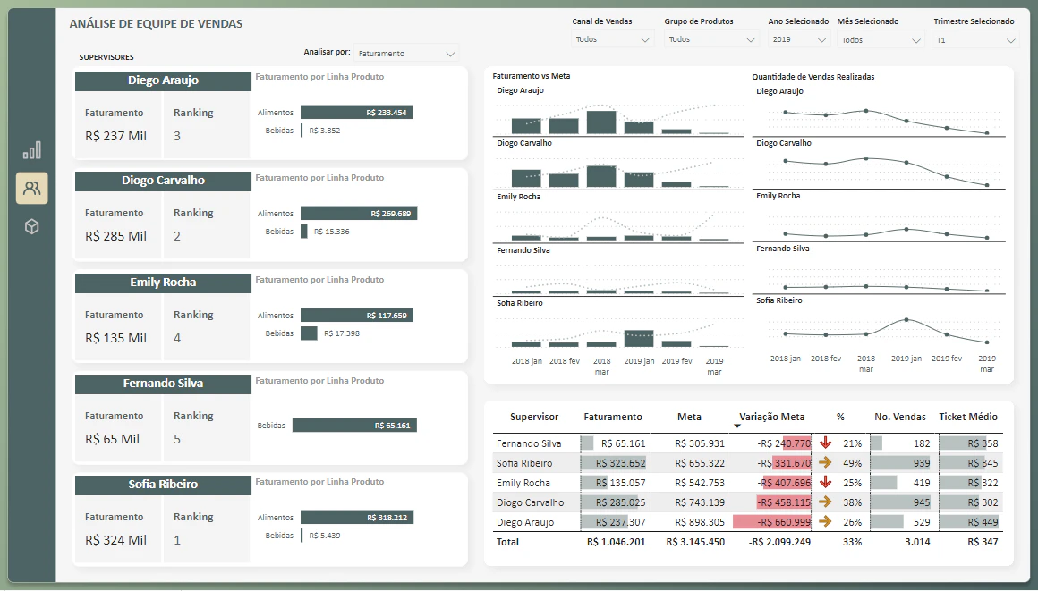
Task: Select the Sofia Ribeiro supervisor card header
Action: 163,485
